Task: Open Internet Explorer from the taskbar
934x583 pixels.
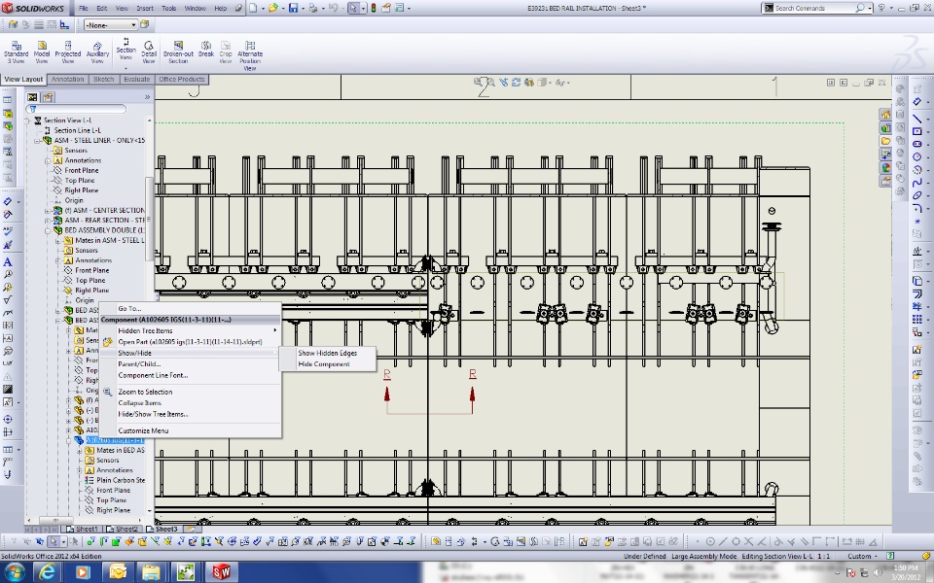Action: (x=47, y=571)
